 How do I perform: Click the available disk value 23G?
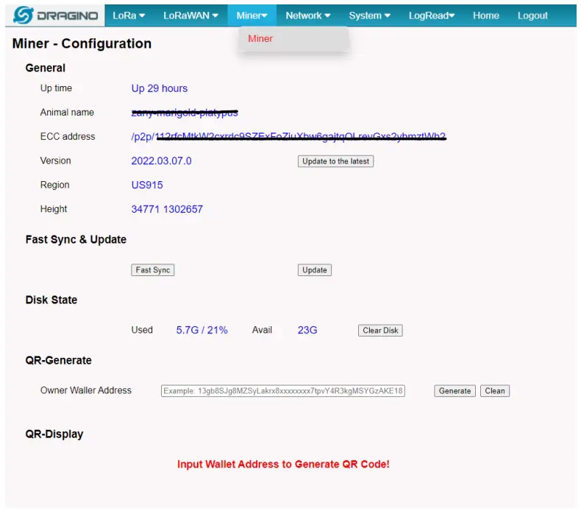coord(307,331)
